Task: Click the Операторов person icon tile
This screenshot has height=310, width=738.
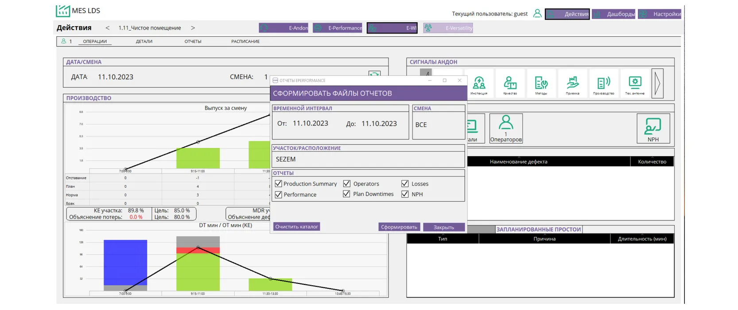Action: [x=506, y=128]
